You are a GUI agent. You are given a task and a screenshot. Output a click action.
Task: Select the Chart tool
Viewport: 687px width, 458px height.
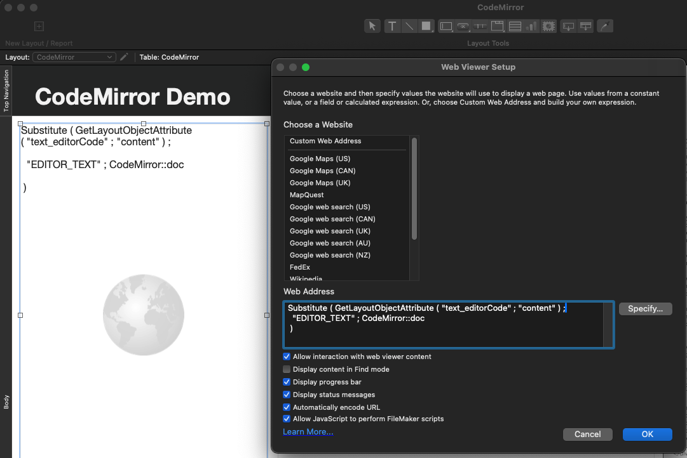[x=532, y=26]
